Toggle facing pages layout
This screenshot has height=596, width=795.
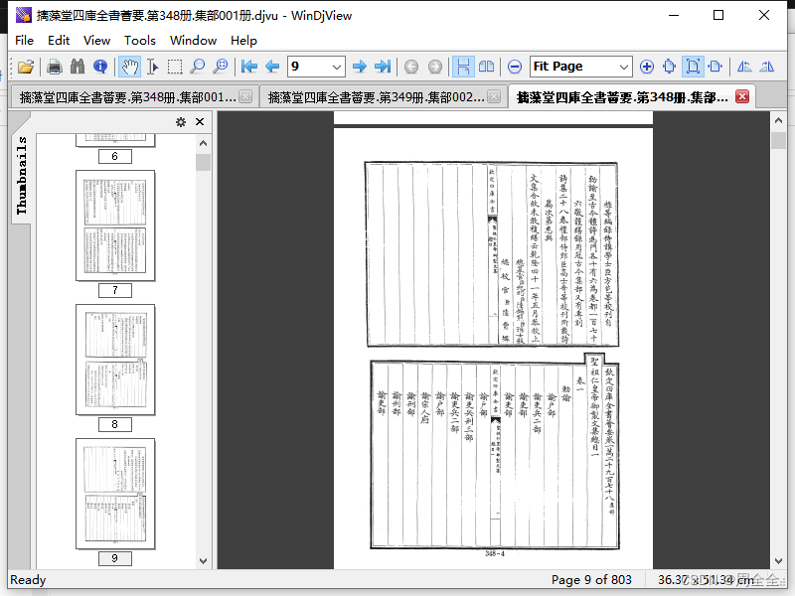[486, 67]
